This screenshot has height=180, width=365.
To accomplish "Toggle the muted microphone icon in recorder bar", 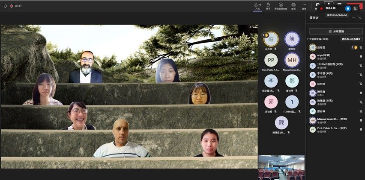I will (x=355, y=9).
